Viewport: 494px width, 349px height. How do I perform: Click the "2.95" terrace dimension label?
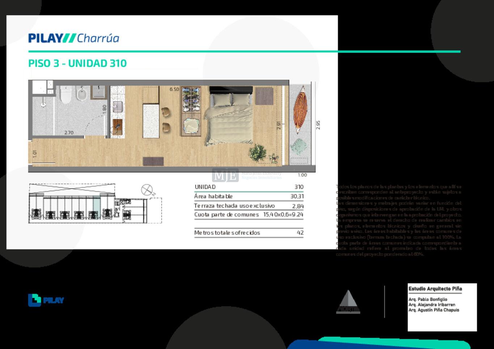coord(318,125)
